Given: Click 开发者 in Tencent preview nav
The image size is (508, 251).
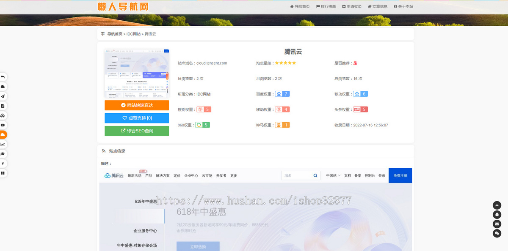Looking at the screenshot, I should (x=221, y=175).
